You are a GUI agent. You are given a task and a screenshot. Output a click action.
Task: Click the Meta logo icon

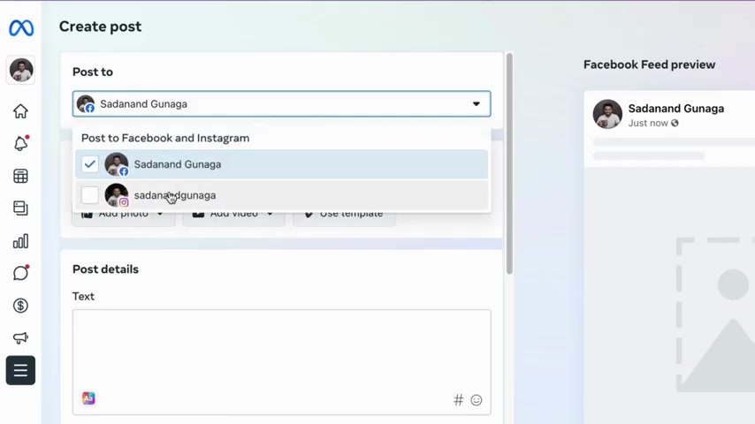pyautogui.click(x=21, y=28)
